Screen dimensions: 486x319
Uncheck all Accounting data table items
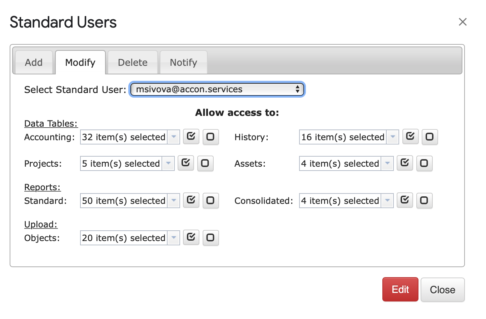point(210,137)
